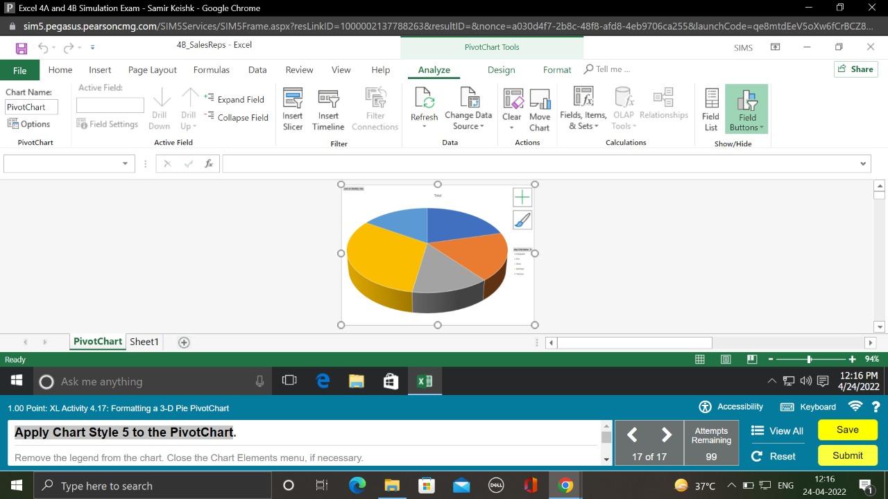Open the Name Box dropdown
The image size is (888, 499).
tap(126, 164)
